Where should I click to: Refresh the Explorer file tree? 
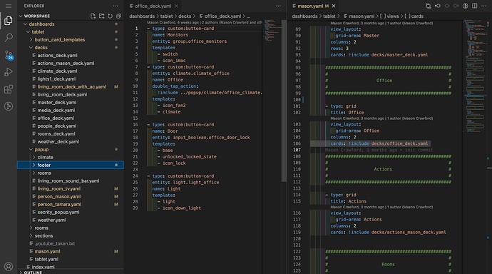tap(110, 16)
